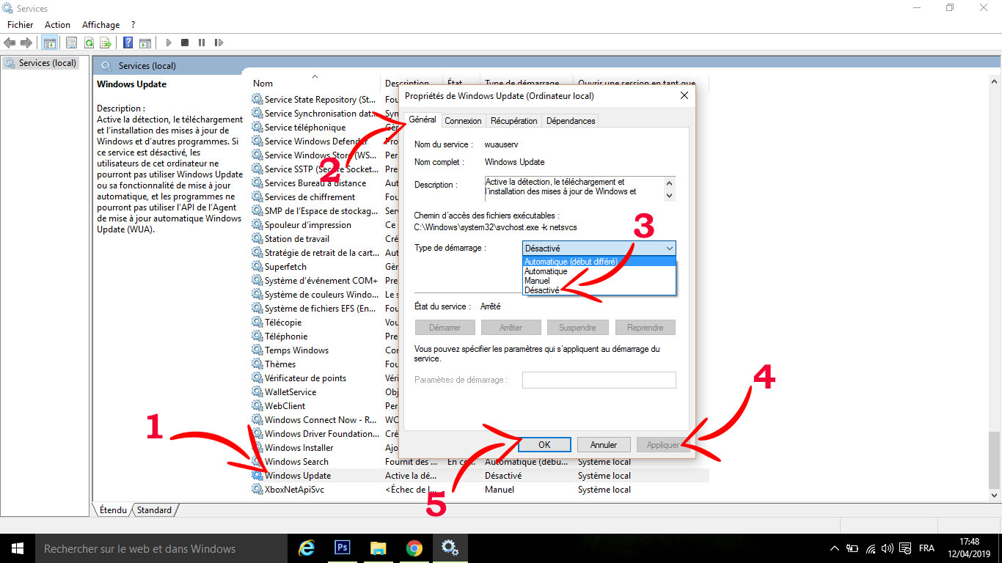Select the Général tab

click(x=423, y=119)
